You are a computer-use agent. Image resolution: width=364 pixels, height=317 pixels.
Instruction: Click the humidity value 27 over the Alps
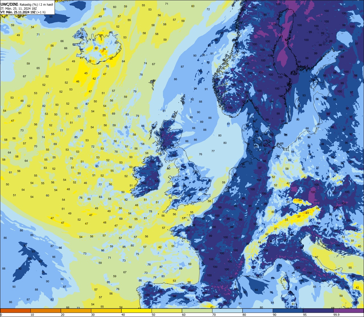coord(299,217)
